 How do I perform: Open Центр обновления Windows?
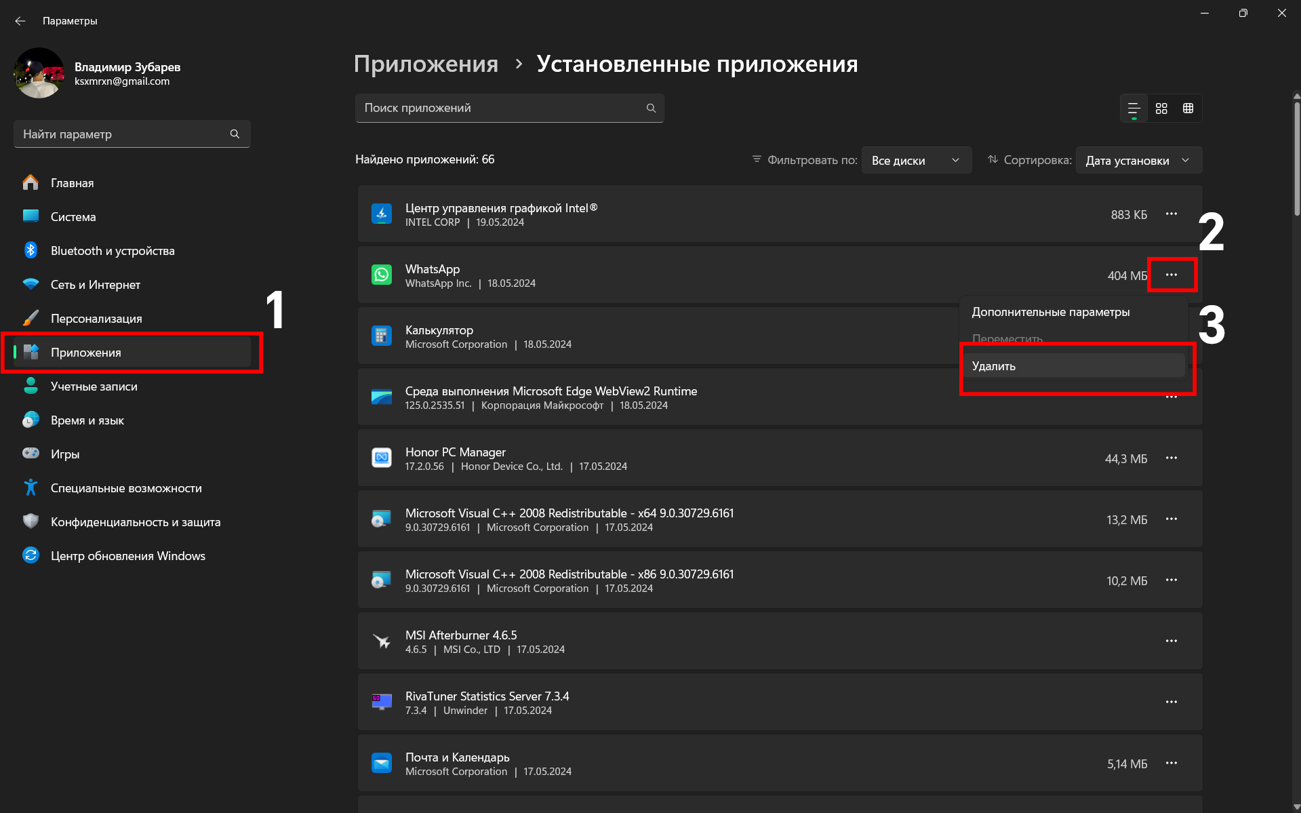(132, 556)
